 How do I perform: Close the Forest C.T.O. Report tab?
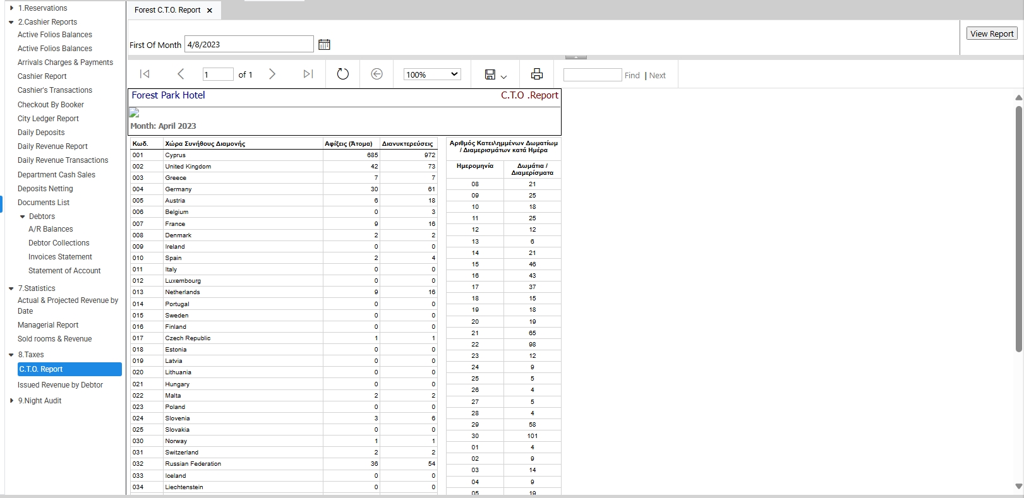click(x=210, y=10)
